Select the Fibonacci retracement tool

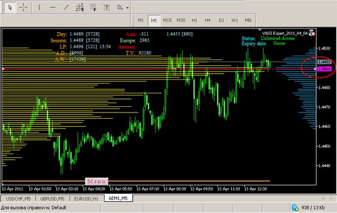pos(93,7)
